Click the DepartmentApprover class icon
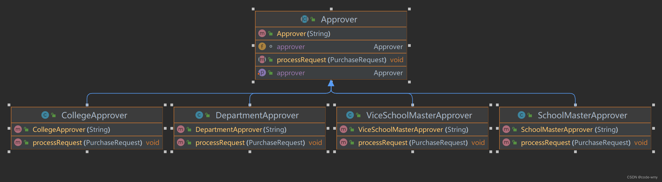 coord(199,115)
